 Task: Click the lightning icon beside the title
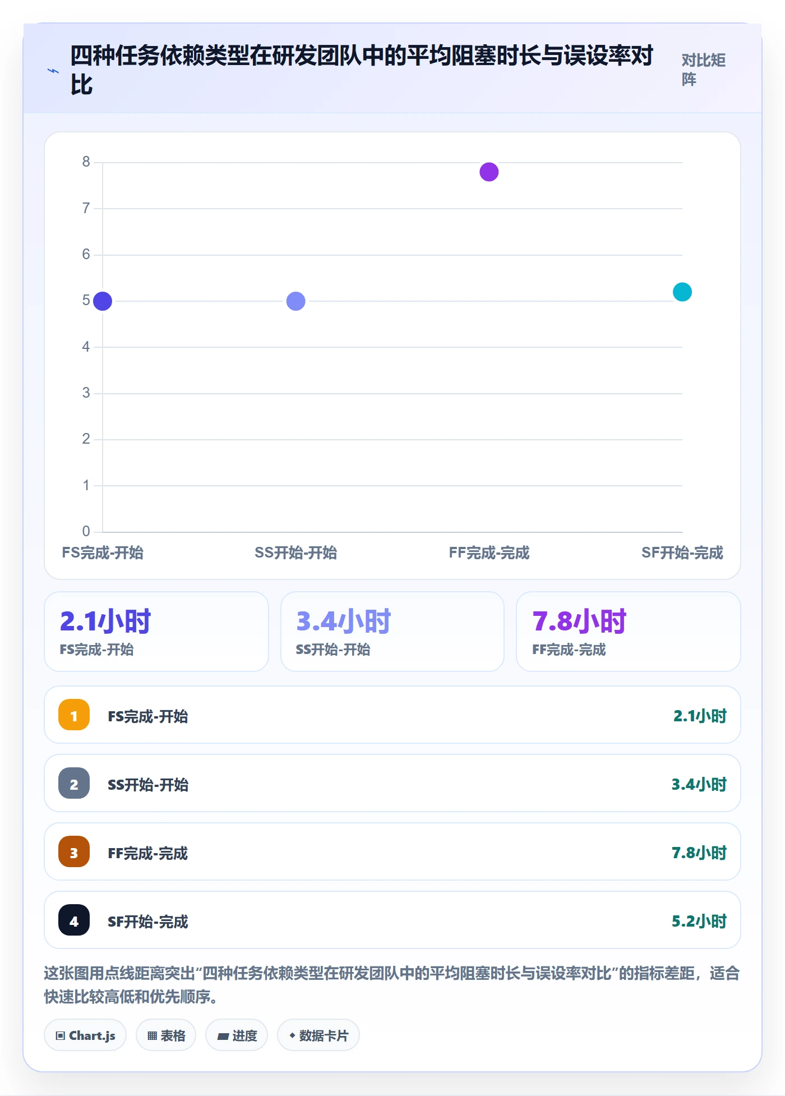(x=53, y=71)
